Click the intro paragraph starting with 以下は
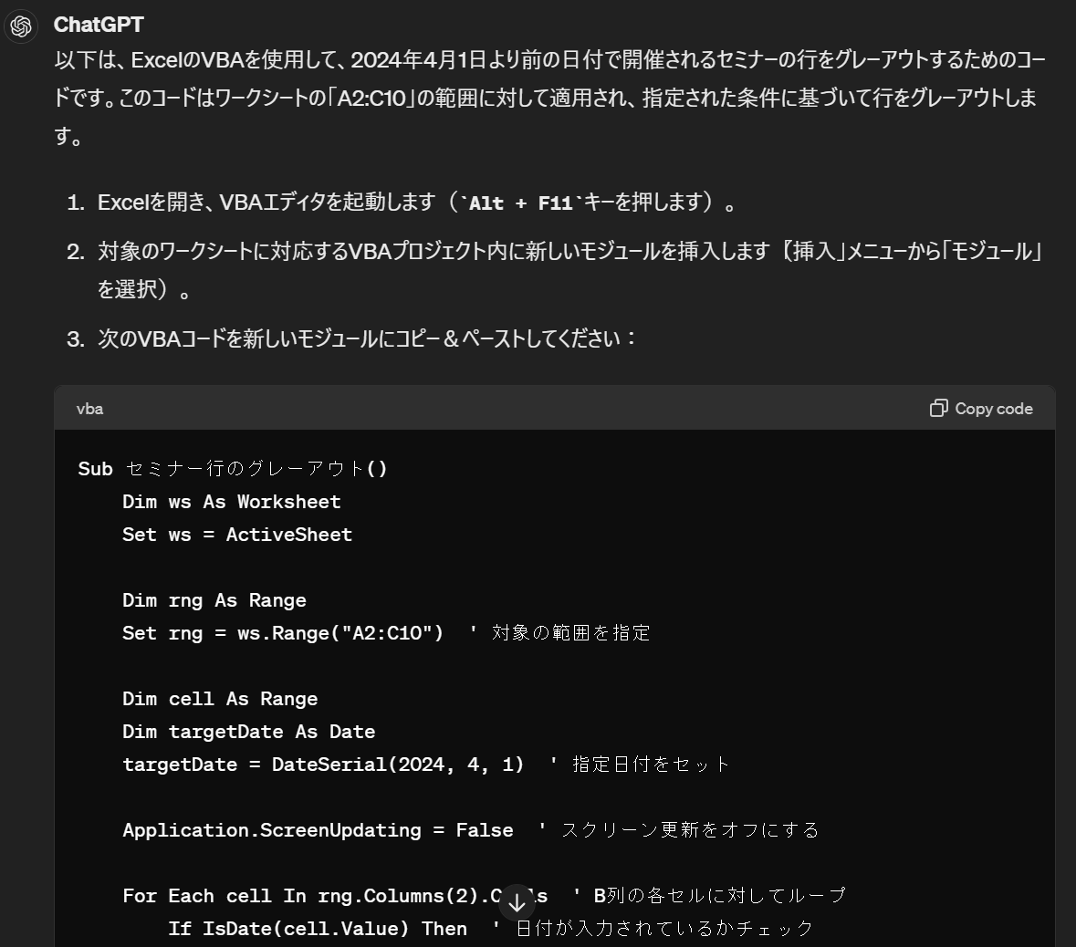 pos(548,98)
